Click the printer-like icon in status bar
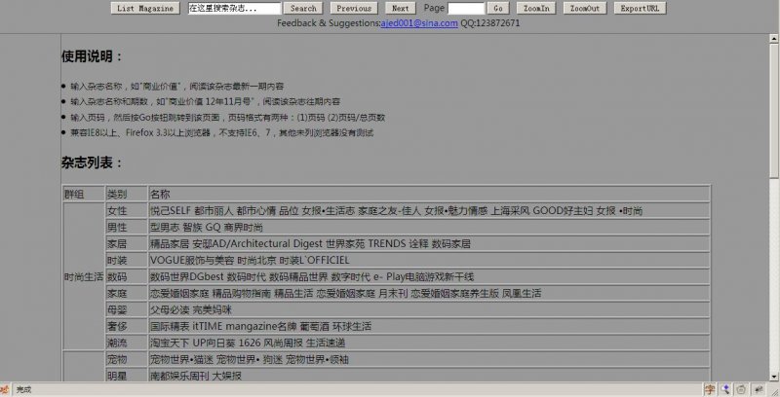This screenshot has height=397, width=780. pos(741,389)
